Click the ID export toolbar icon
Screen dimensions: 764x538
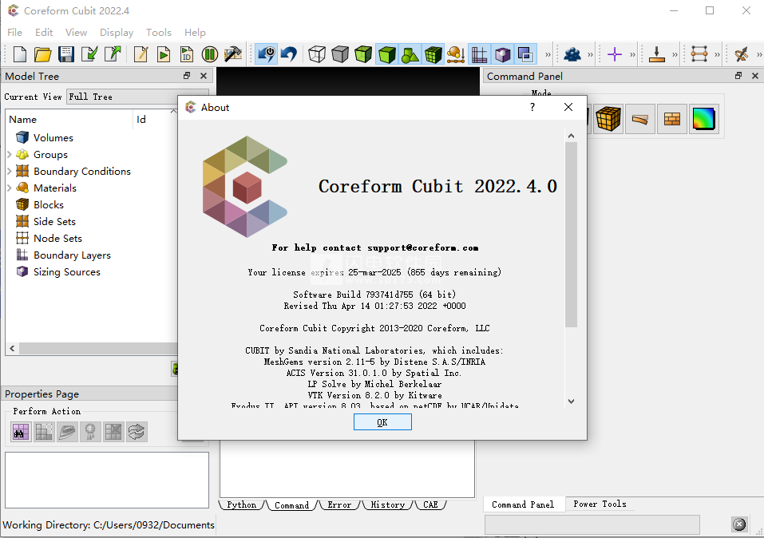tap(186, 53)
